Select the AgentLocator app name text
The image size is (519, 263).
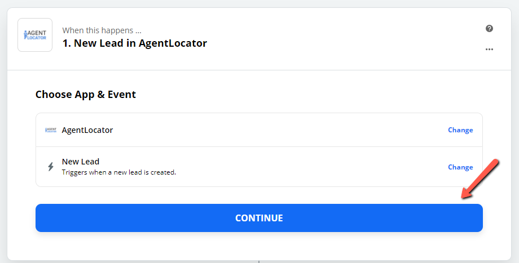pyautogui.click(x=87, y=130)
